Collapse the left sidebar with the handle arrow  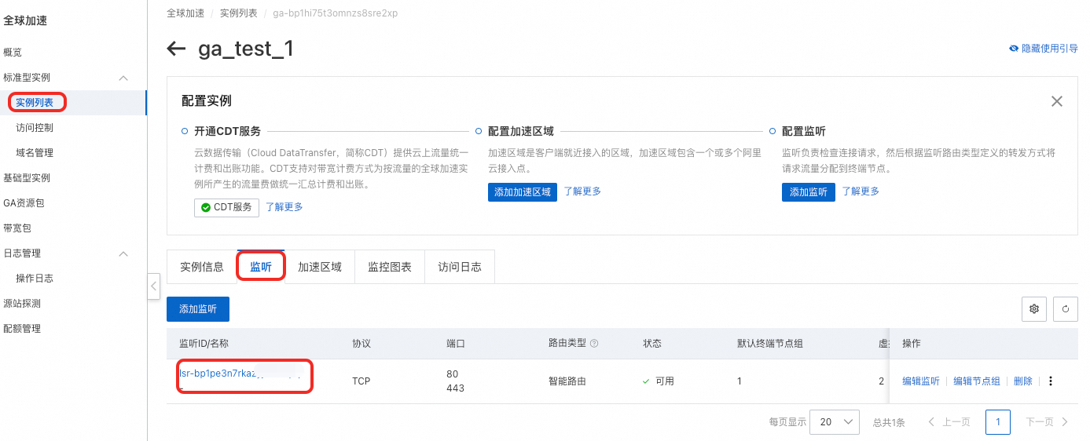pos(154,286)
